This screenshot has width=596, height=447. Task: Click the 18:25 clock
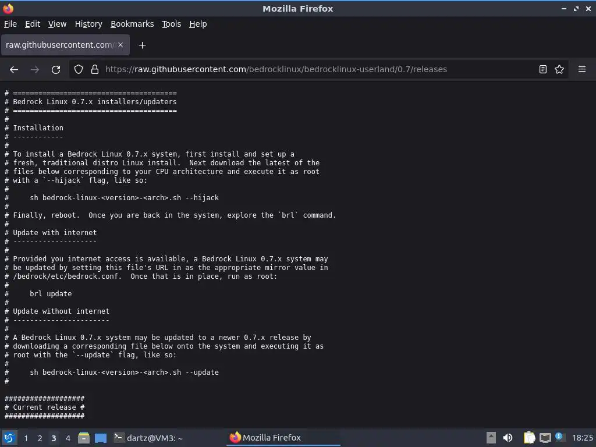click(x=582, y=438)
